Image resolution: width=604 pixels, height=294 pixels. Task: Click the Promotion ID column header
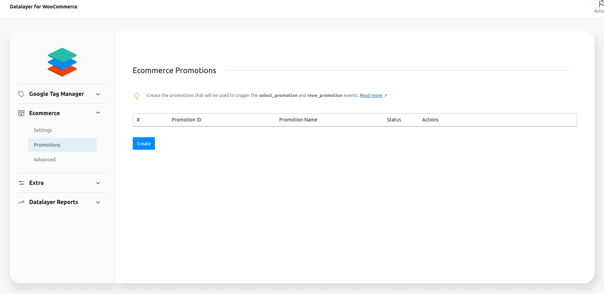[186, 120]
